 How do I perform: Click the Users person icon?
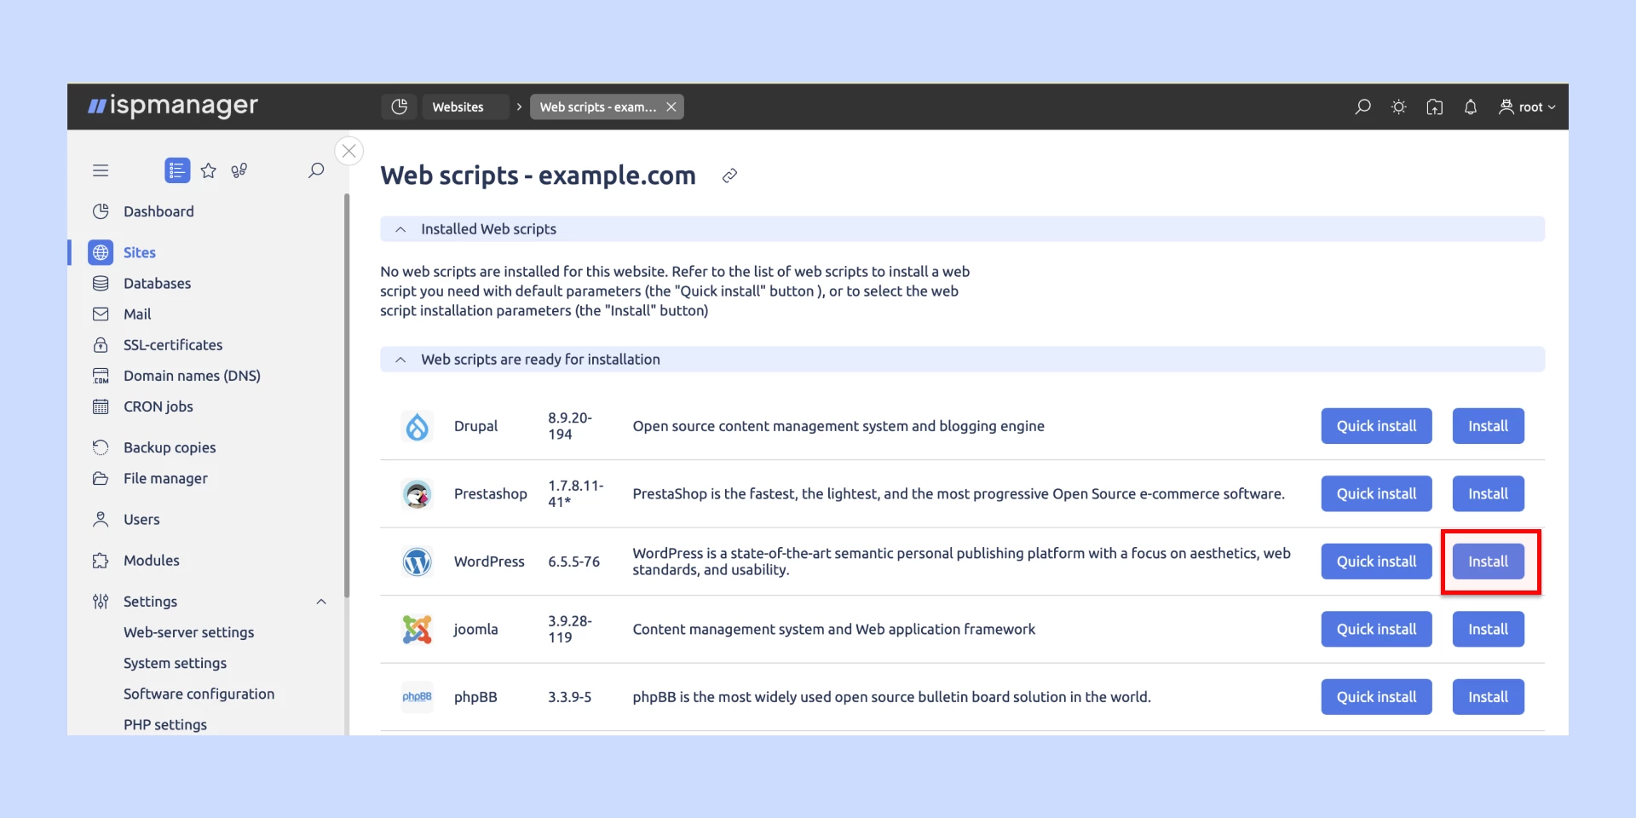point(101,519)
